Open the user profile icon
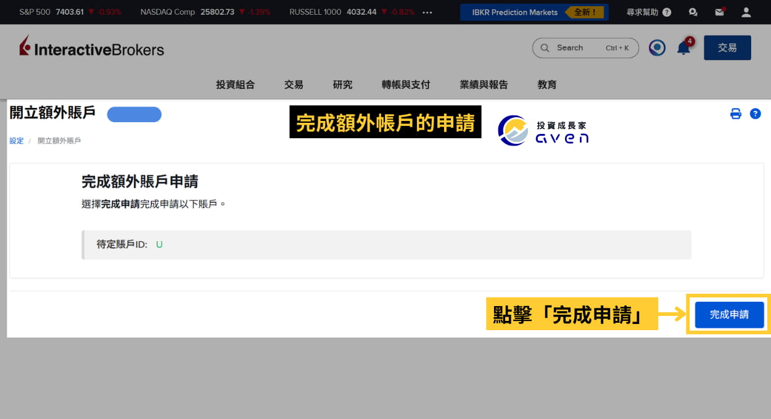 pyautogui.click(x=746, y=12)
